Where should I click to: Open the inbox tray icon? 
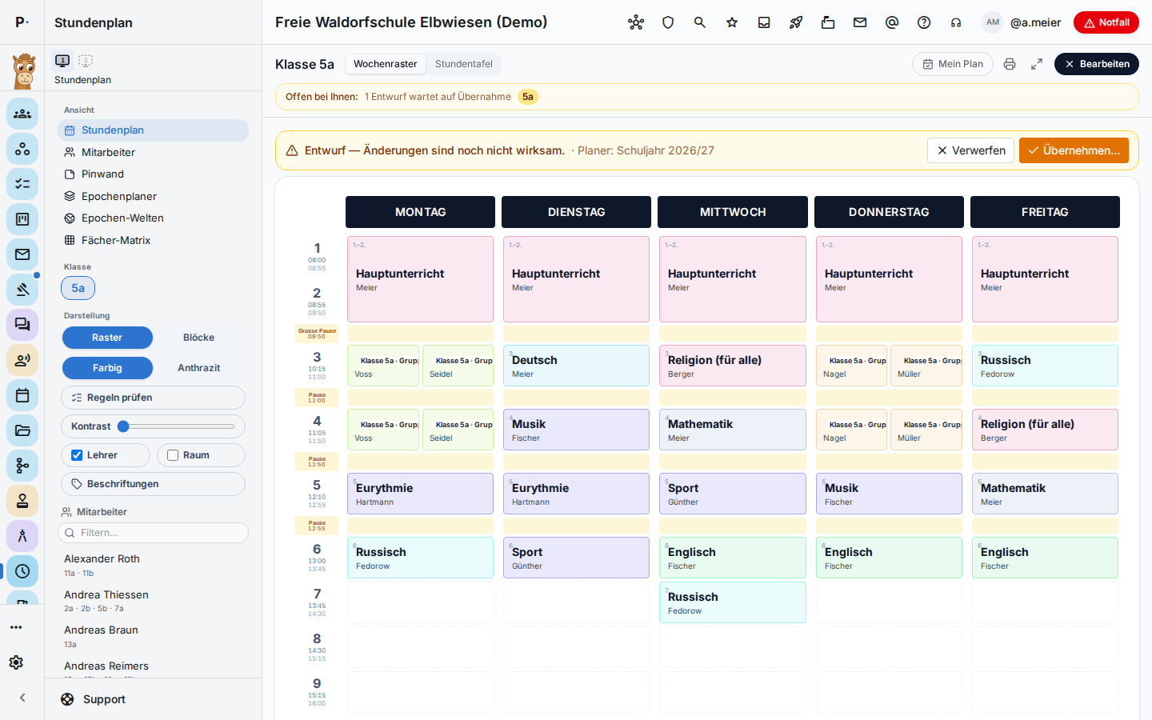[764, 22]
